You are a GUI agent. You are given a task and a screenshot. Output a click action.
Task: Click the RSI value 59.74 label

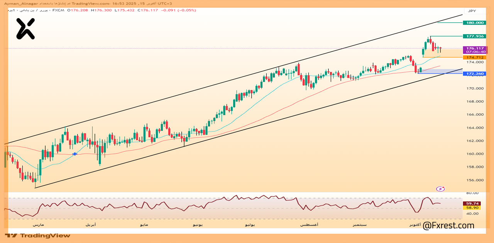472,203
